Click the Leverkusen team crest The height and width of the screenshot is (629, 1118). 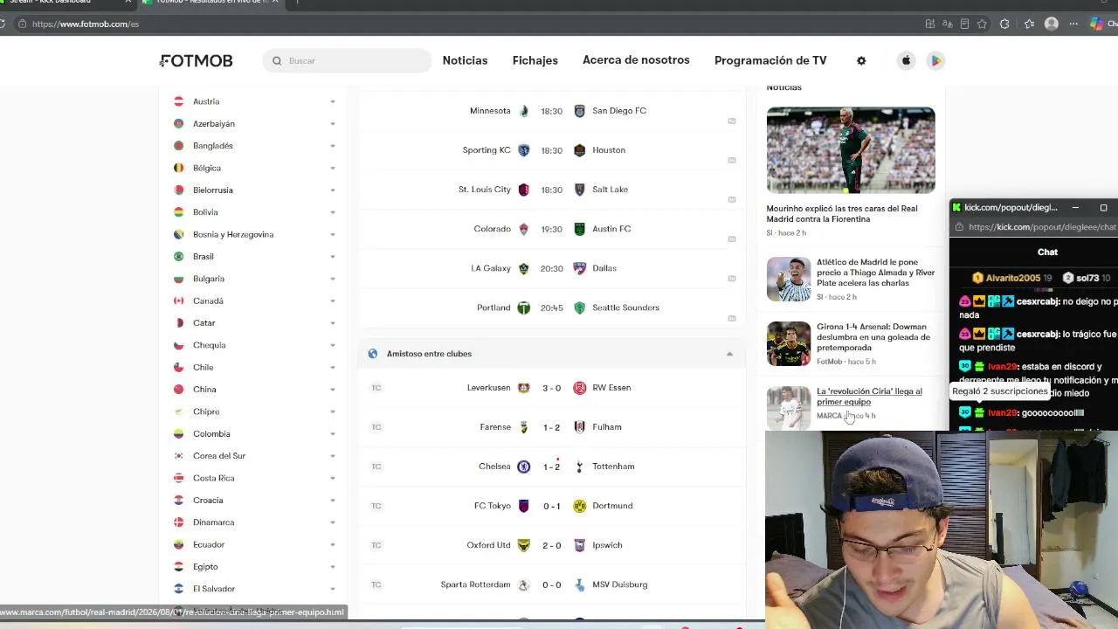click(524, 388)
